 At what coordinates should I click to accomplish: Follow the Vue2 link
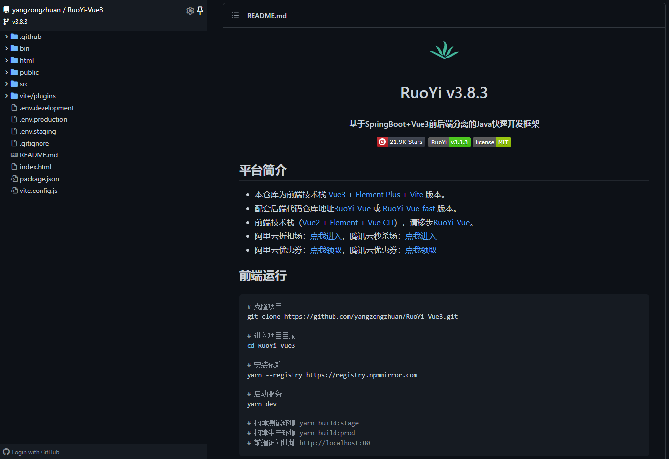pos(311,223)
